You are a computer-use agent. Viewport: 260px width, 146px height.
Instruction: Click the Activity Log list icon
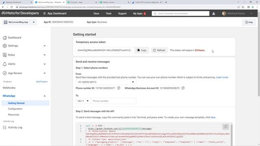pyautogui.click(x=4, y=127)
